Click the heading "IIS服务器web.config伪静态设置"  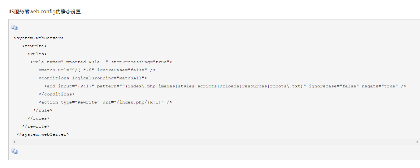[x=45, y=12]
